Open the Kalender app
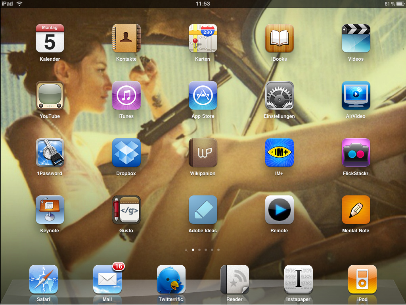This screenshot has width=406, height=305. tap(50, 39)
